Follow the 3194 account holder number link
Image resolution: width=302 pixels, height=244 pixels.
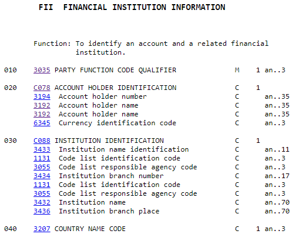pyautogui.click(x=42, y=96)
